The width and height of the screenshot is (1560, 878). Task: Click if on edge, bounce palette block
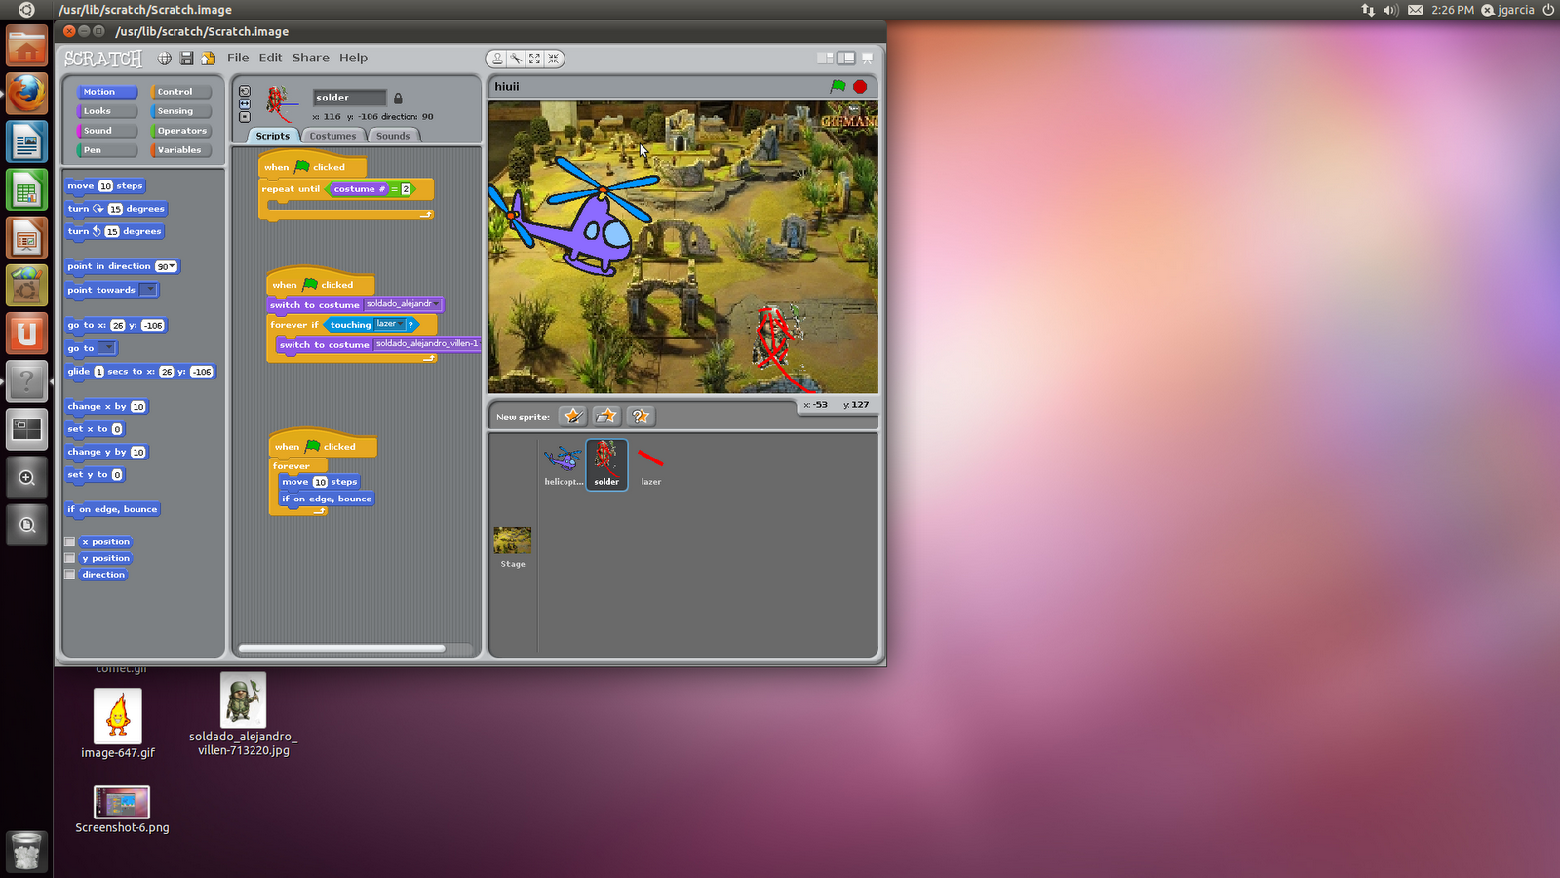[x=112, y=509]
